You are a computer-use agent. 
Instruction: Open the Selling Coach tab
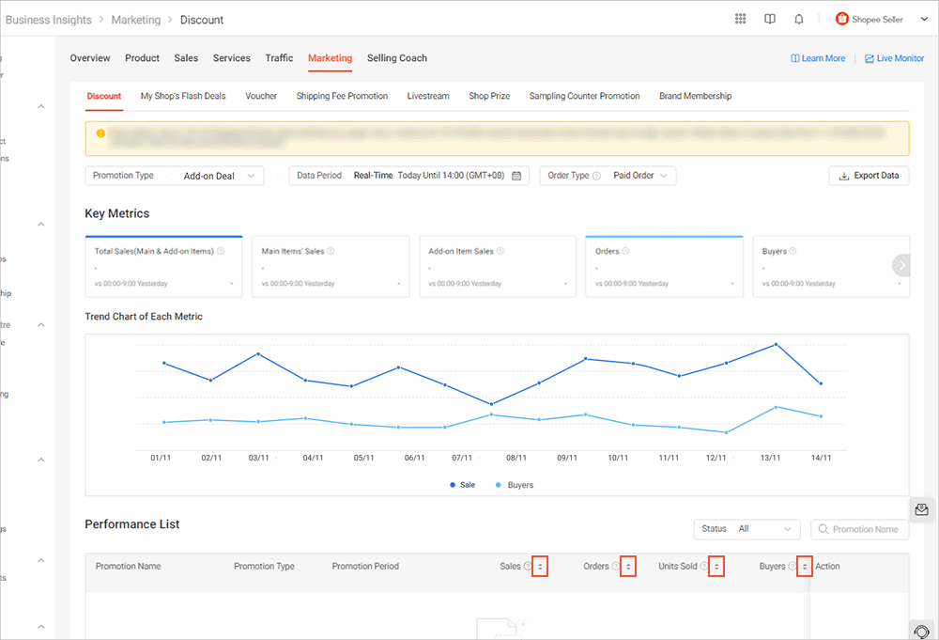pyautogui.click(x=396, y=57)
